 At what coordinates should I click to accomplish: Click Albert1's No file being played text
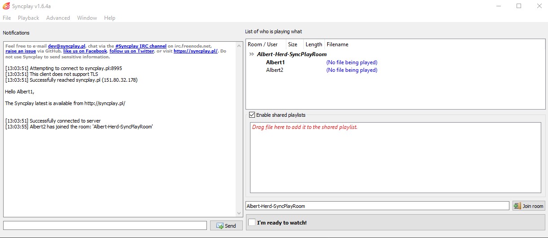[352, 62]
